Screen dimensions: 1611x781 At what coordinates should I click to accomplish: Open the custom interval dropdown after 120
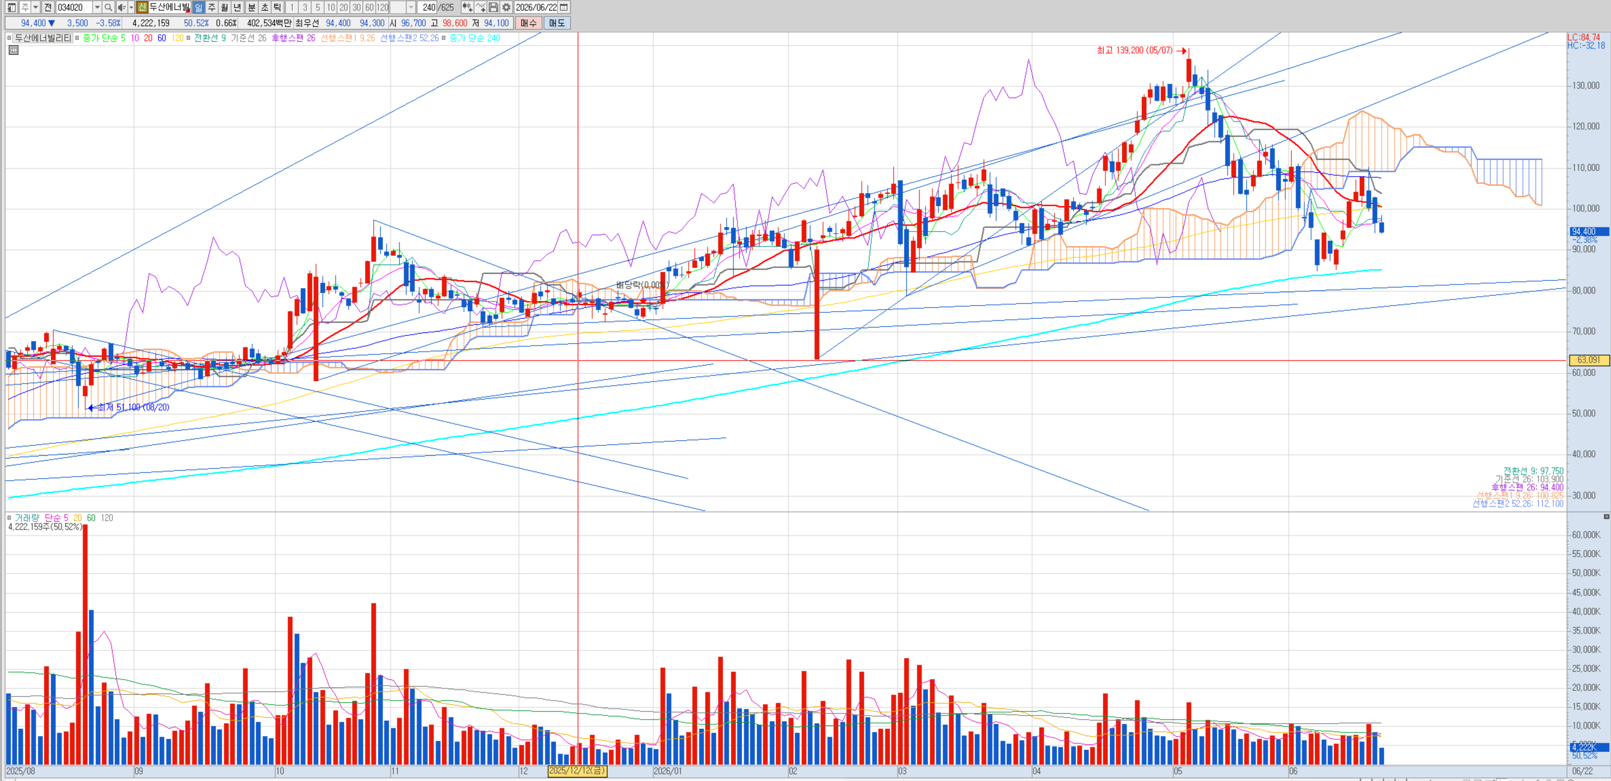(410, 8)
